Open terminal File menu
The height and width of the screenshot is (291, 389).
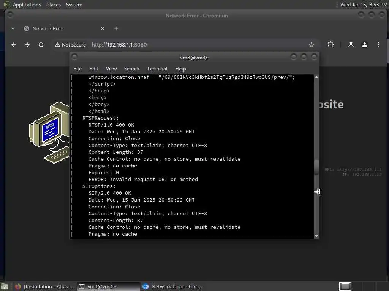(77, 69)
